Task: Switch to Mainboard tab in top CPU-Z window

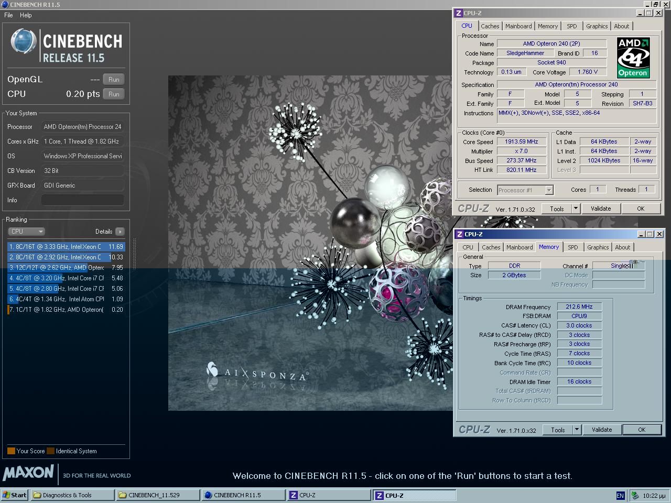Action: [x=518, y=26]
